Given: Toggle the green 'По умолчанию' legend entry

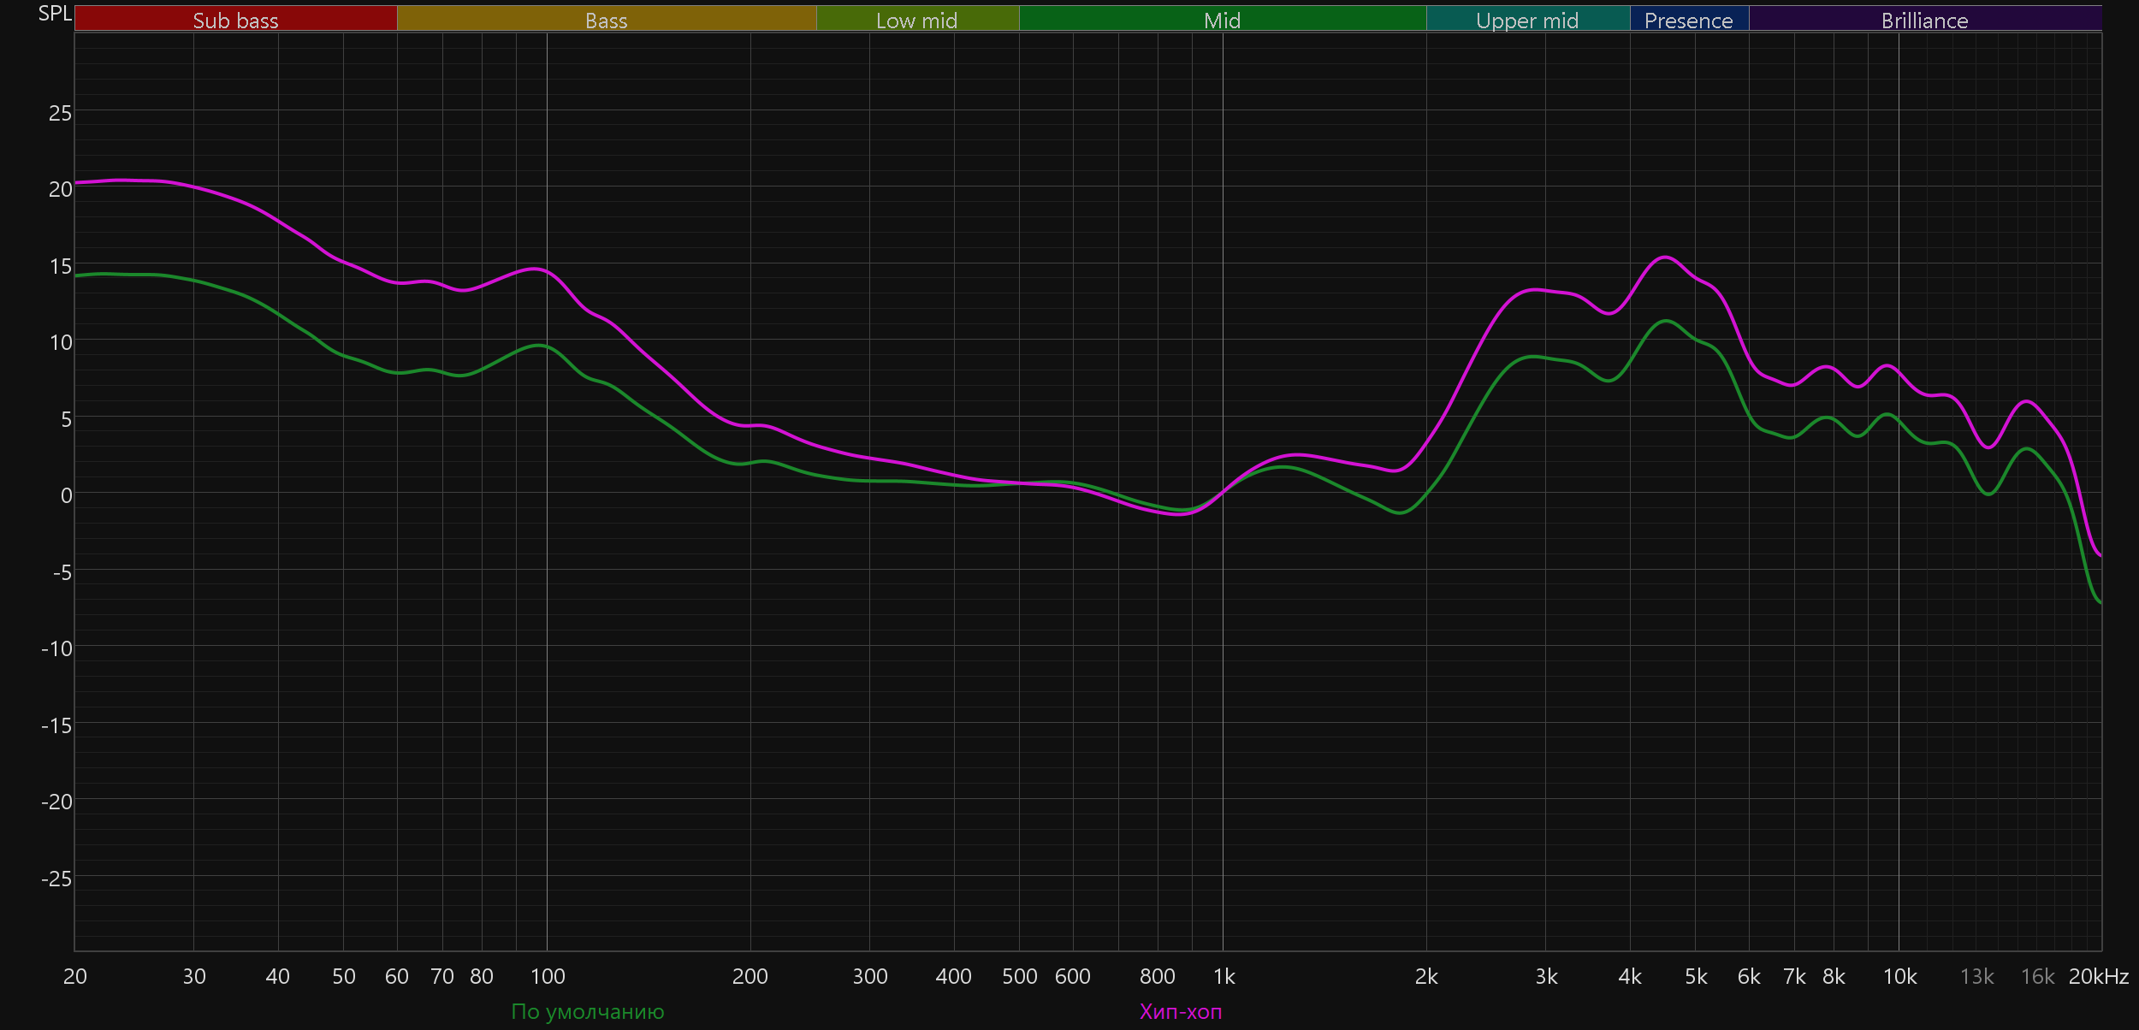Looking at the screenshot, I should 587,1011.
